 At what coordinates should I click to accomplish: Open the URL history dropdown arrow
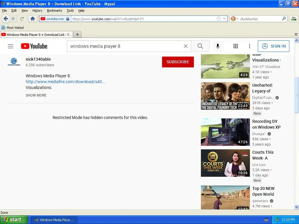(x=225, y=19)
